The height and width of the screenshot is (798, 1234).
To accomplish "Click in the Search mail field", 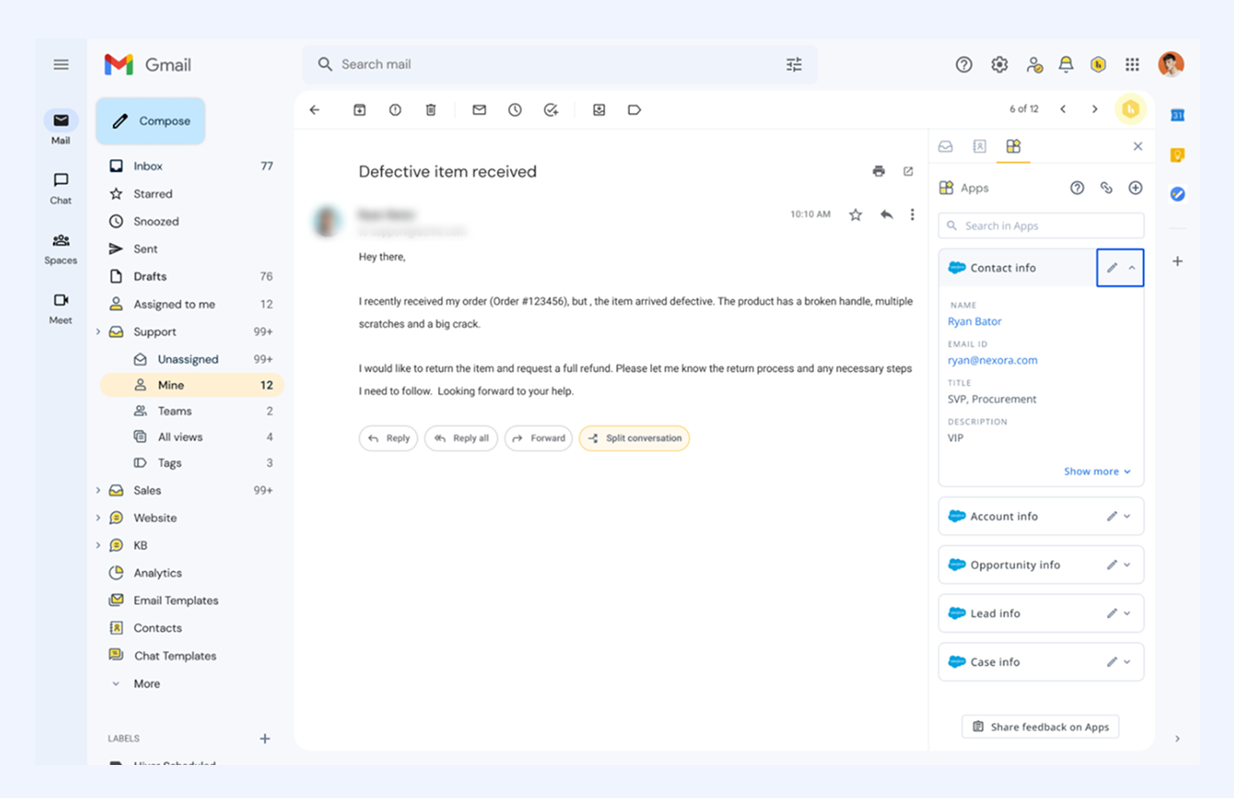I will (560, 64).
